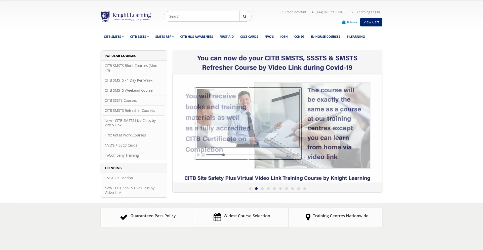This screenshot has height=250, width=483.
Task: Click the checkmark icon for Guaranteed Pass Policy
Action: 124,217
